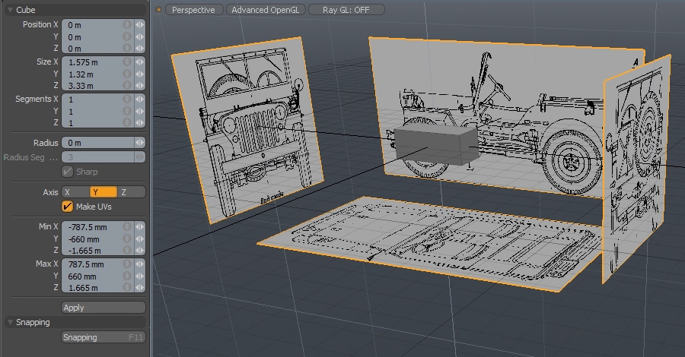The width and height of the screenshot is (685, 357).
Task: Open the Advanced OpenGL shading dropdown
Action: [266, 10]
